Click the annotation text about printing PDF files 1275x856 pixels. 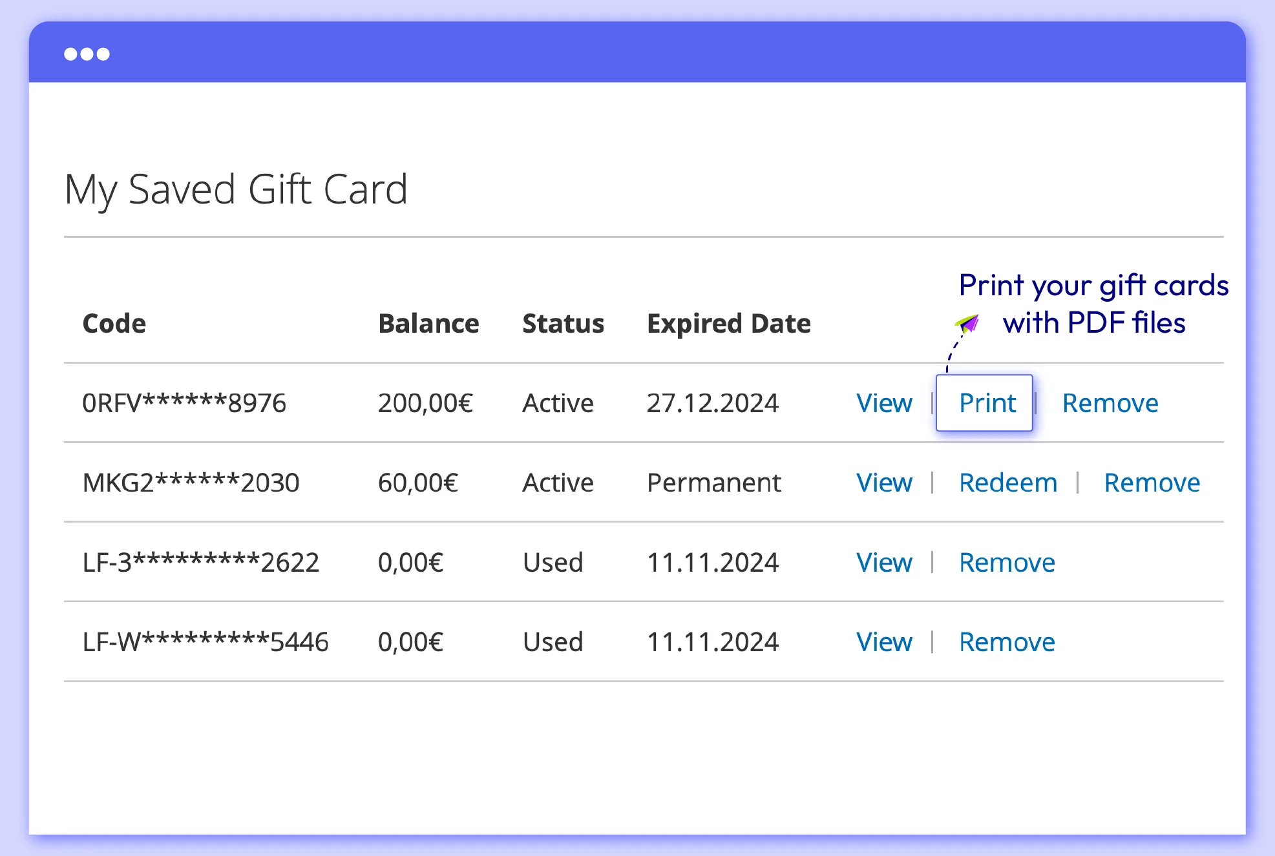[1093, 304]
